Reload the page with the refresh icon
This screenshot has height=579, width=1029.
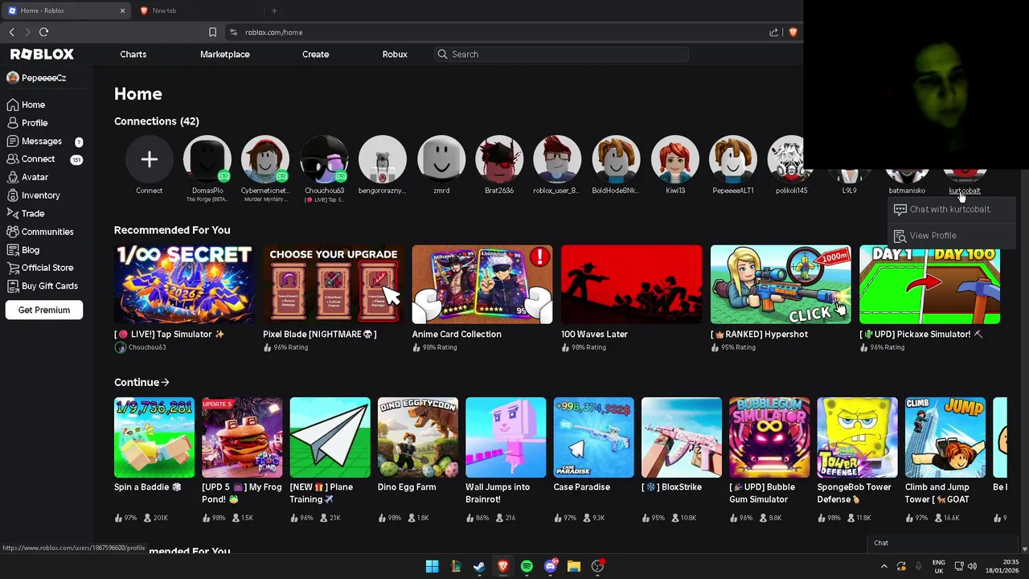[43, 32]
